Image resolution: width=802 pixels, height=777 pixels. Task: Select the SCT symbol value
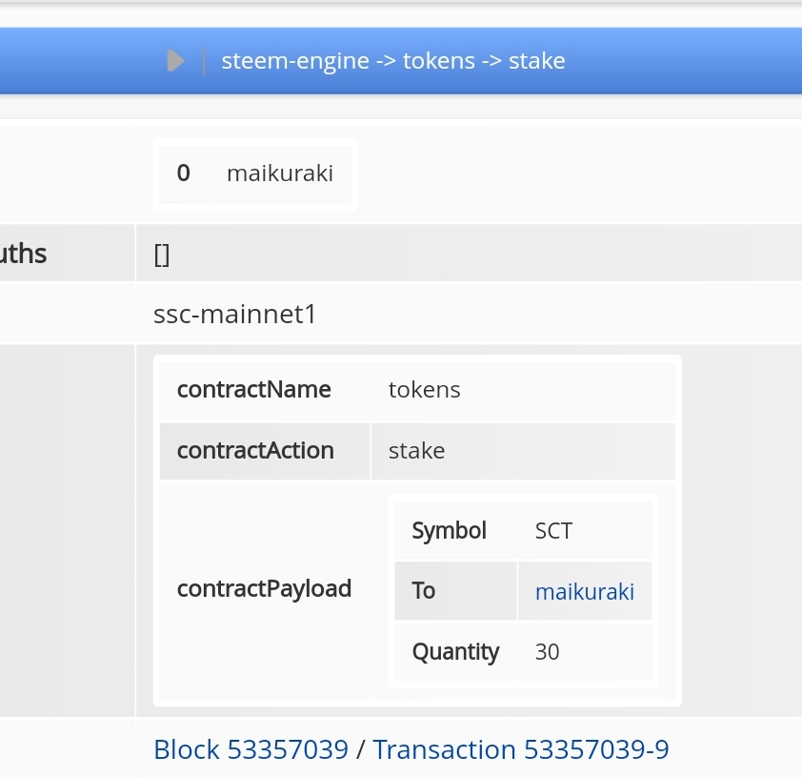coord(553,530)
